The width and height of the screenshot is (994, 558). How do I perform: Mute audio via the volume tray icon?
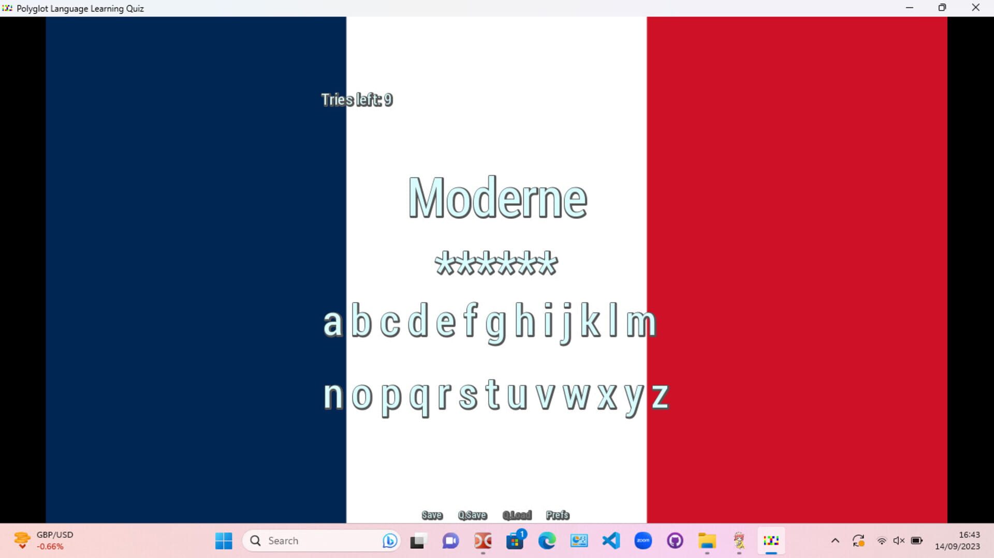coord(898,540)
